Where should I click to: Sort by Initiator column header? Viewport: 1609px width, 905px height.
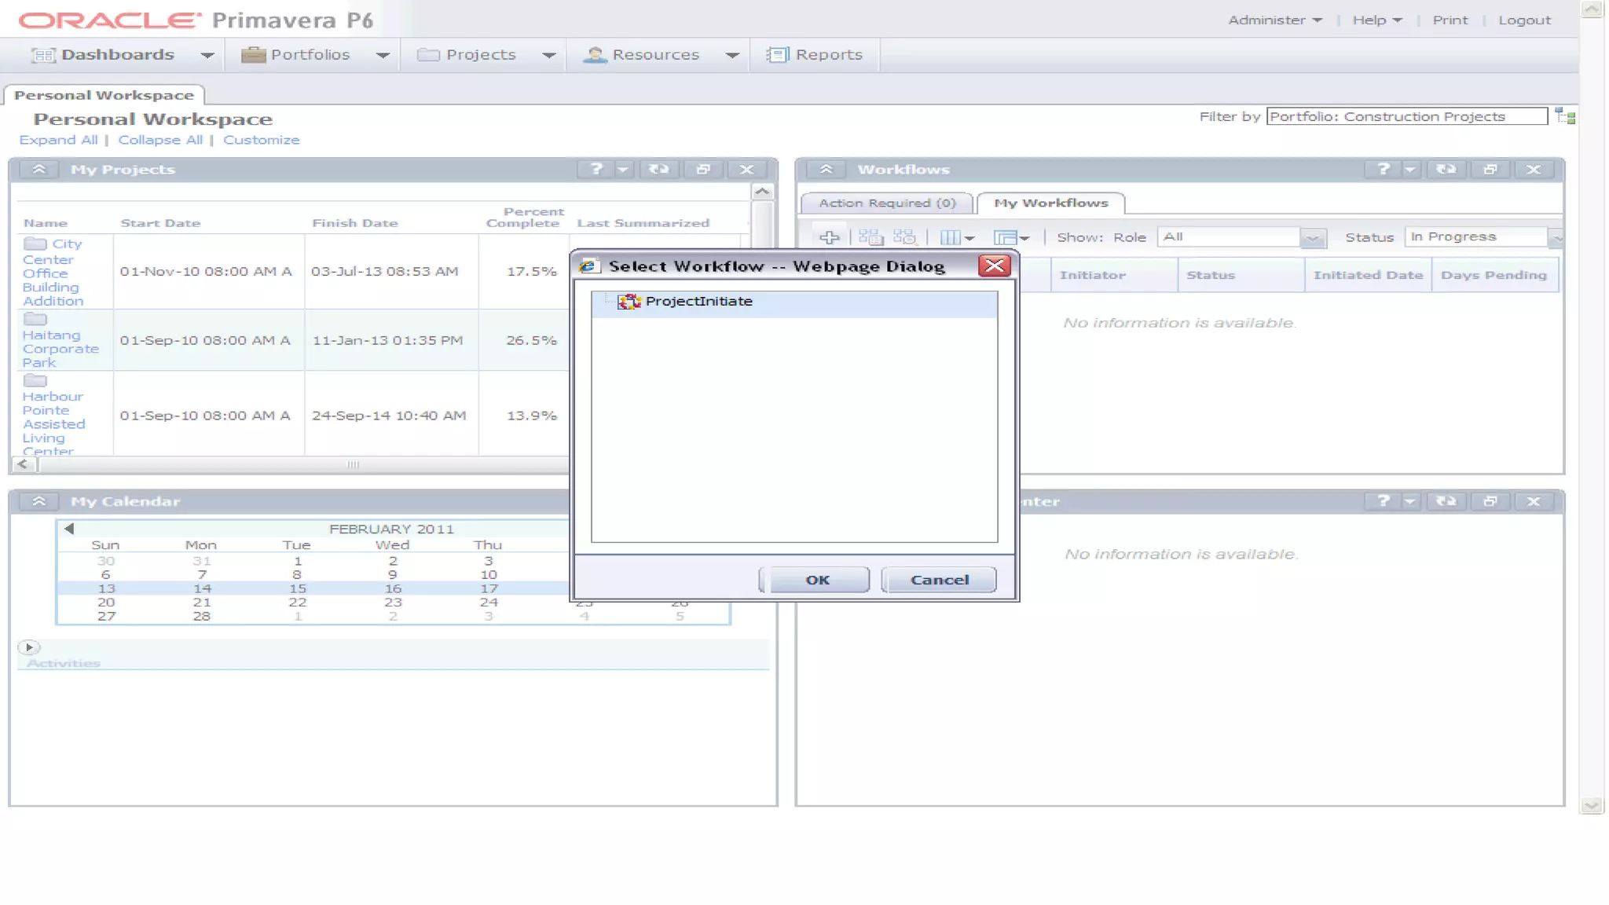(x=1114, y=276)
